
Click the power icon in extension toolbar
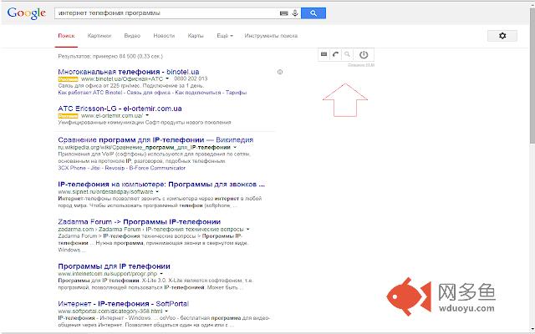point(364,54)
